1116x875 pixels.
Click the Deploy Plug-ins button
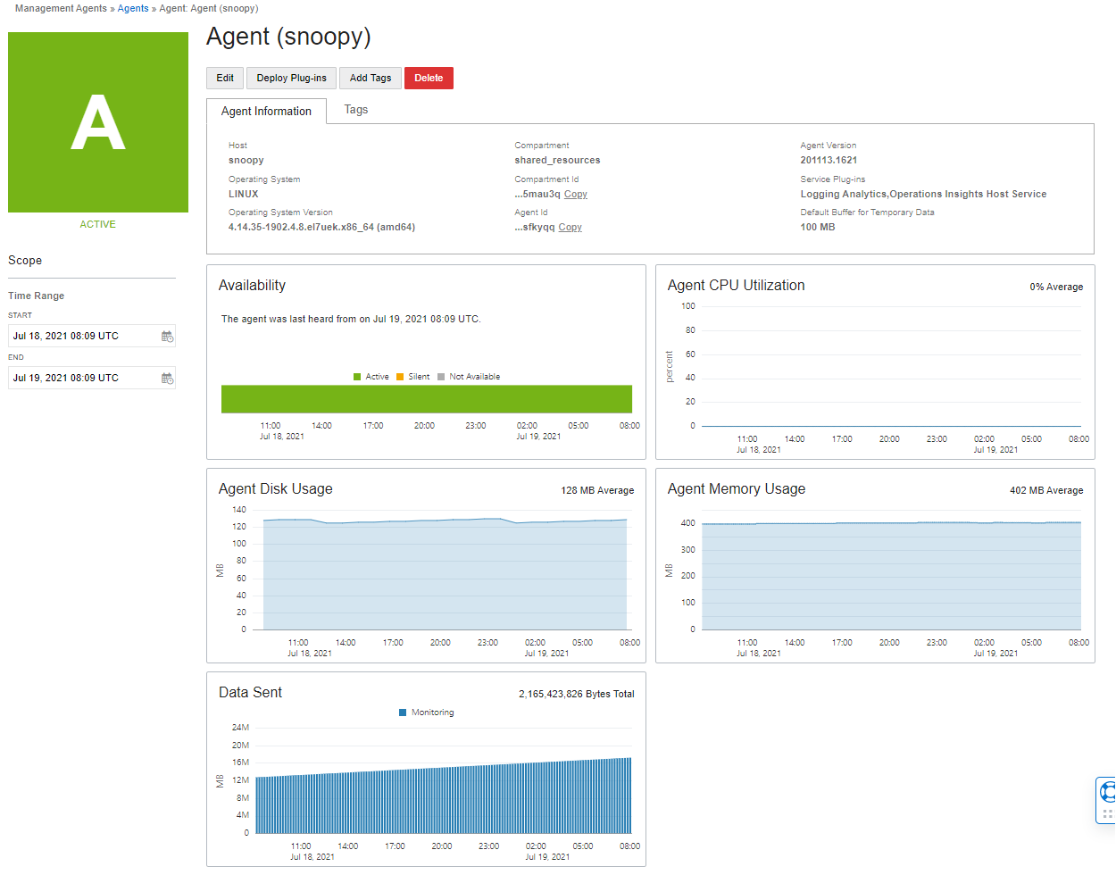click(x=291, y=78)
